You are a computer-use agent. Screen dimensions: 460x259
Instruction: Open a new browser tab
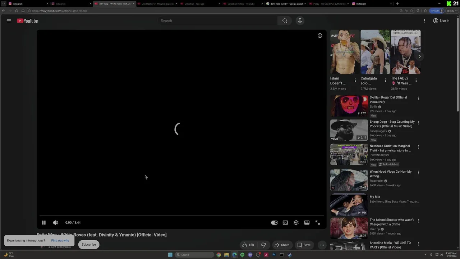[x=397, y=4]
